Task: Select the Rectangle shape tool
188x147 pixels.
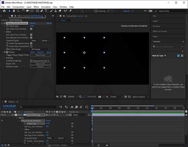Action: [x=37, y=11]
